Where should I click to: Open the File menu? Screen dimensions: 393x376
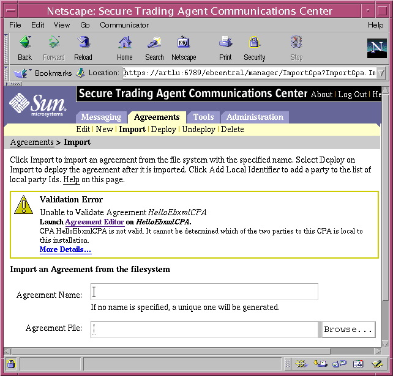(15, 25)
